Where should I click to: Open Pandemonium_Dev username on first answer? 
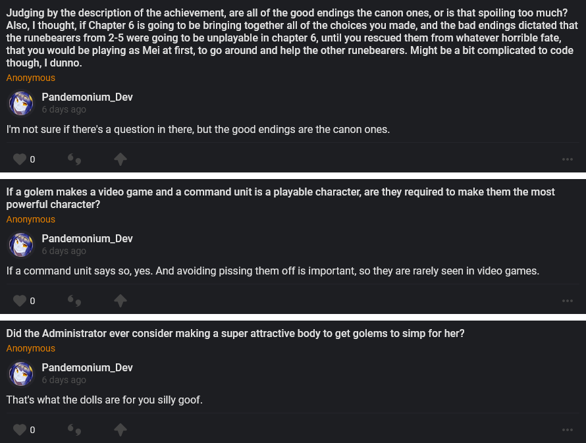click(x=87, y=97)
